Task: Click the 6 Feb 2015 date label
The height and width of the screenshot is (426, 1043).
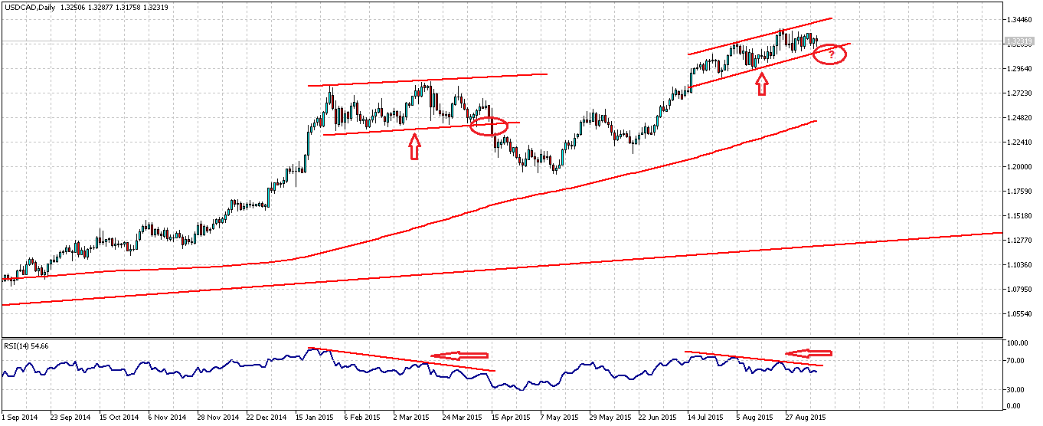Action: pos(362,418)
